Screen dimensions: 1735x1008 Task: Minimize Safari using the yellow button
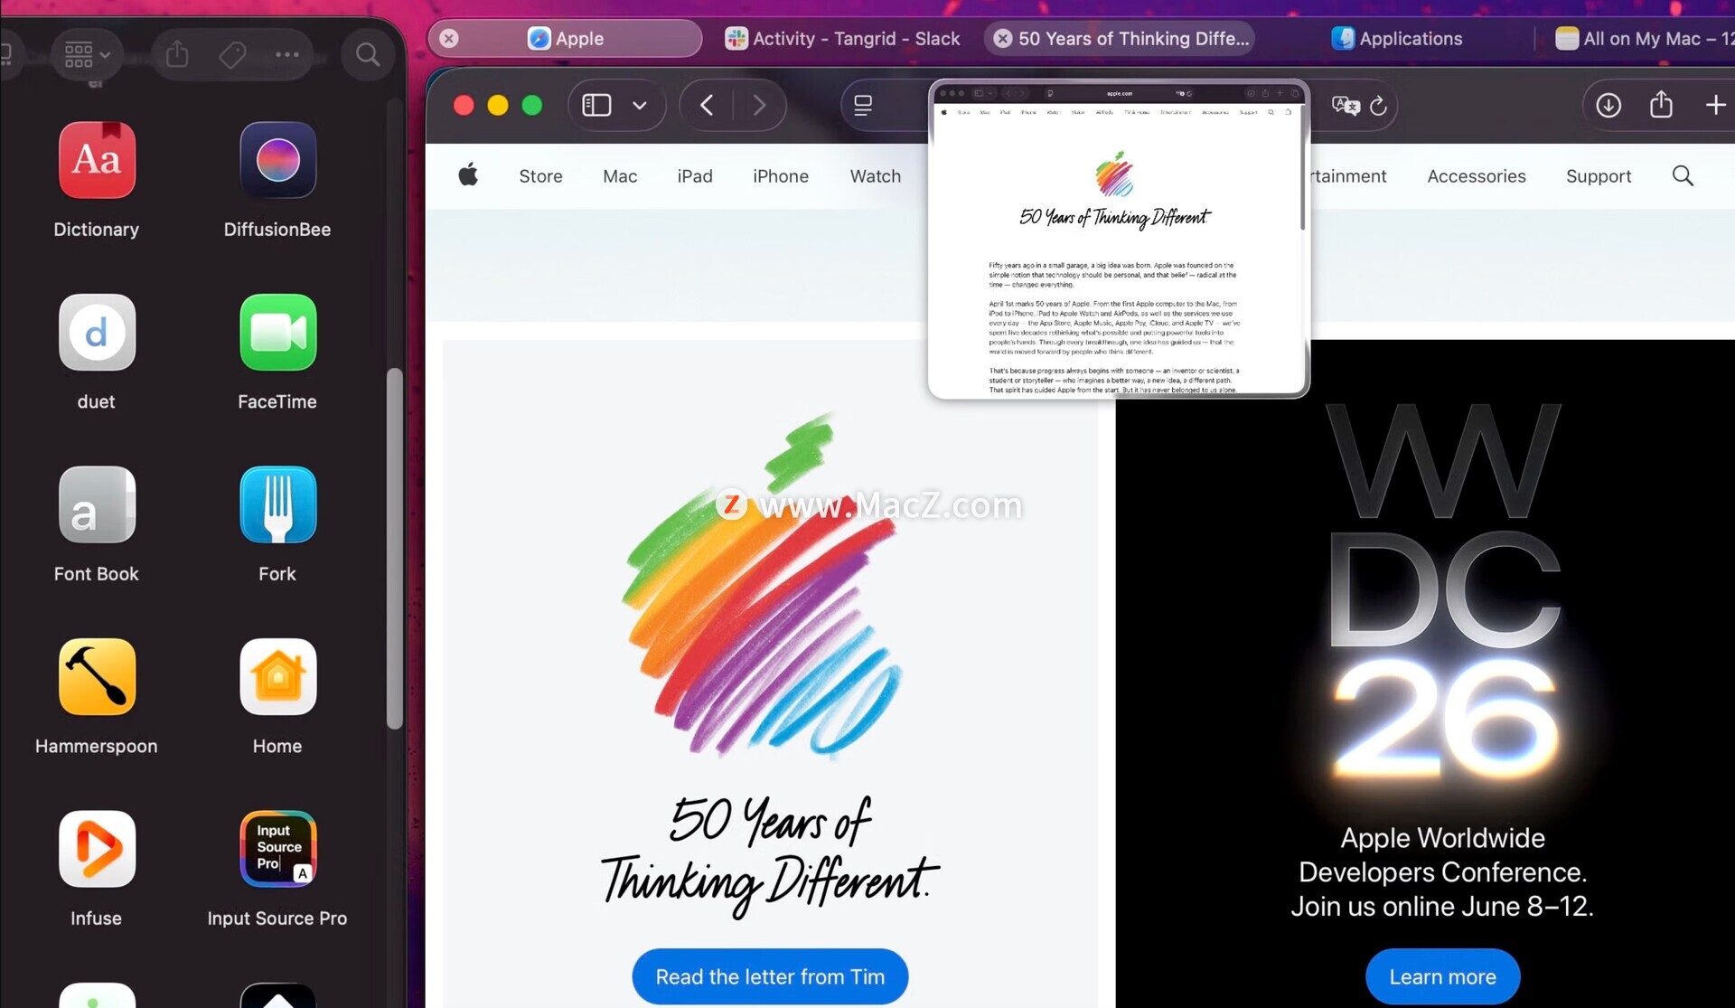click(498, 106)
